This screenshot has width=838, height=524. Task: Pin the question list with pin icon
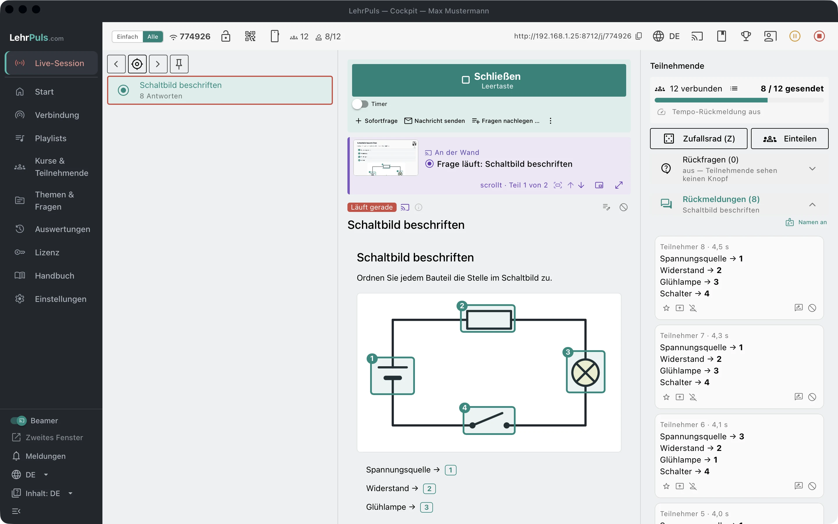point(179,64)
